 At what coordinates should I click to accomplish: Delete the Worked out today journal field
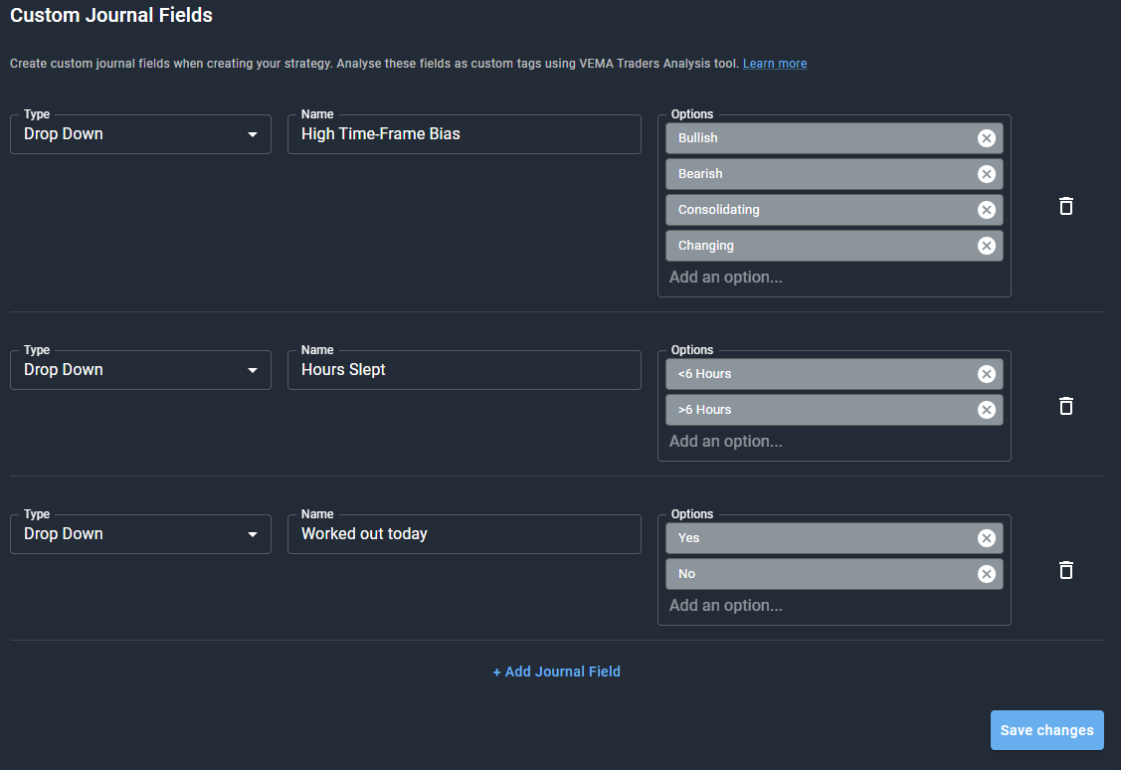click(x=1066, y=570)
